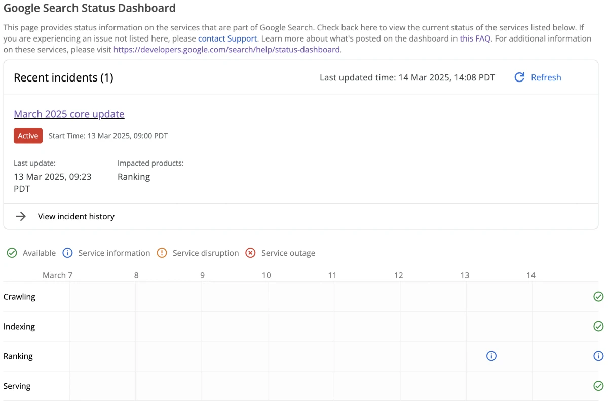Image resolution: width=608 pixels, height=405 pixels.
Task: Click the Refresh label text
Action: pyautogui.click(x=546, y=77)
